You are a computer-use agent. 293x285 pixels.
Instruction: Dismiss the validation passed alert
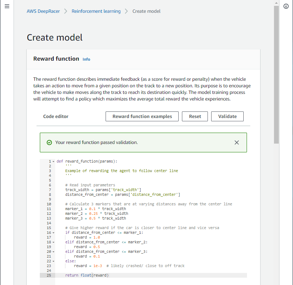coord(236,142)
